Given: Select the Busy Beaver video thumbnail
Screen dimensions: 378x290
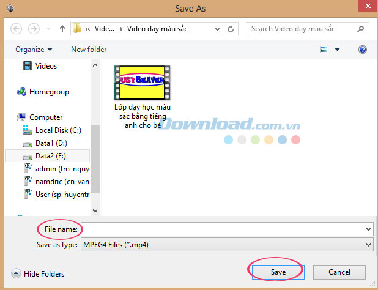Looking at the screenshot, I should click(142, 83).
